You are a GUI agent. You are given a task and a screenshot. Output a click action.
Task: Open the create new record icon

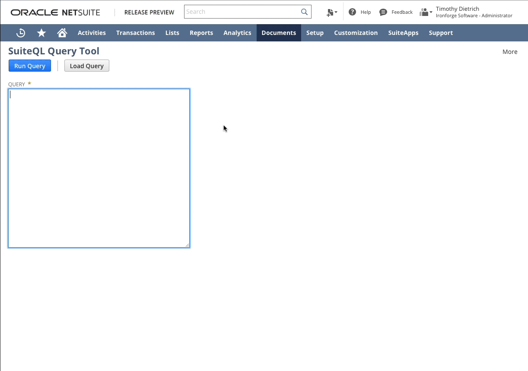coord(330,12)
